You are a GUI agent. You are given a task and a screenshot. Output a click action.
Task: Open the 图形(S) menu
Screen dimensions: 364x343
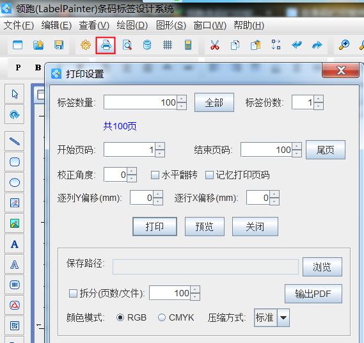click(x=171, y=25)
